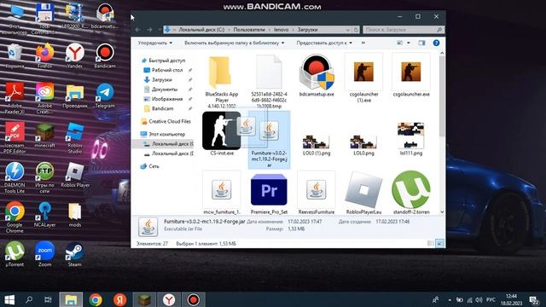Open view options dropdown arrow
Screen dimensions: 546x307
coord(409,43)
